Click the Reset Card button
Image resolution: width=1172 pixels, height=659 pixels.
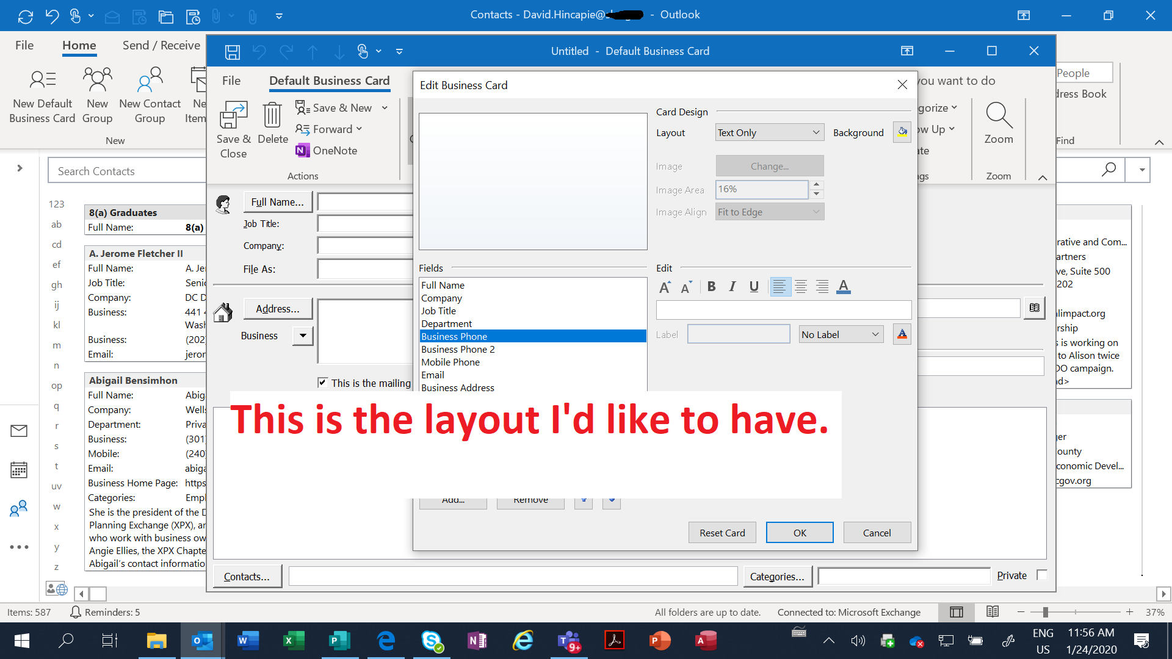722,533
